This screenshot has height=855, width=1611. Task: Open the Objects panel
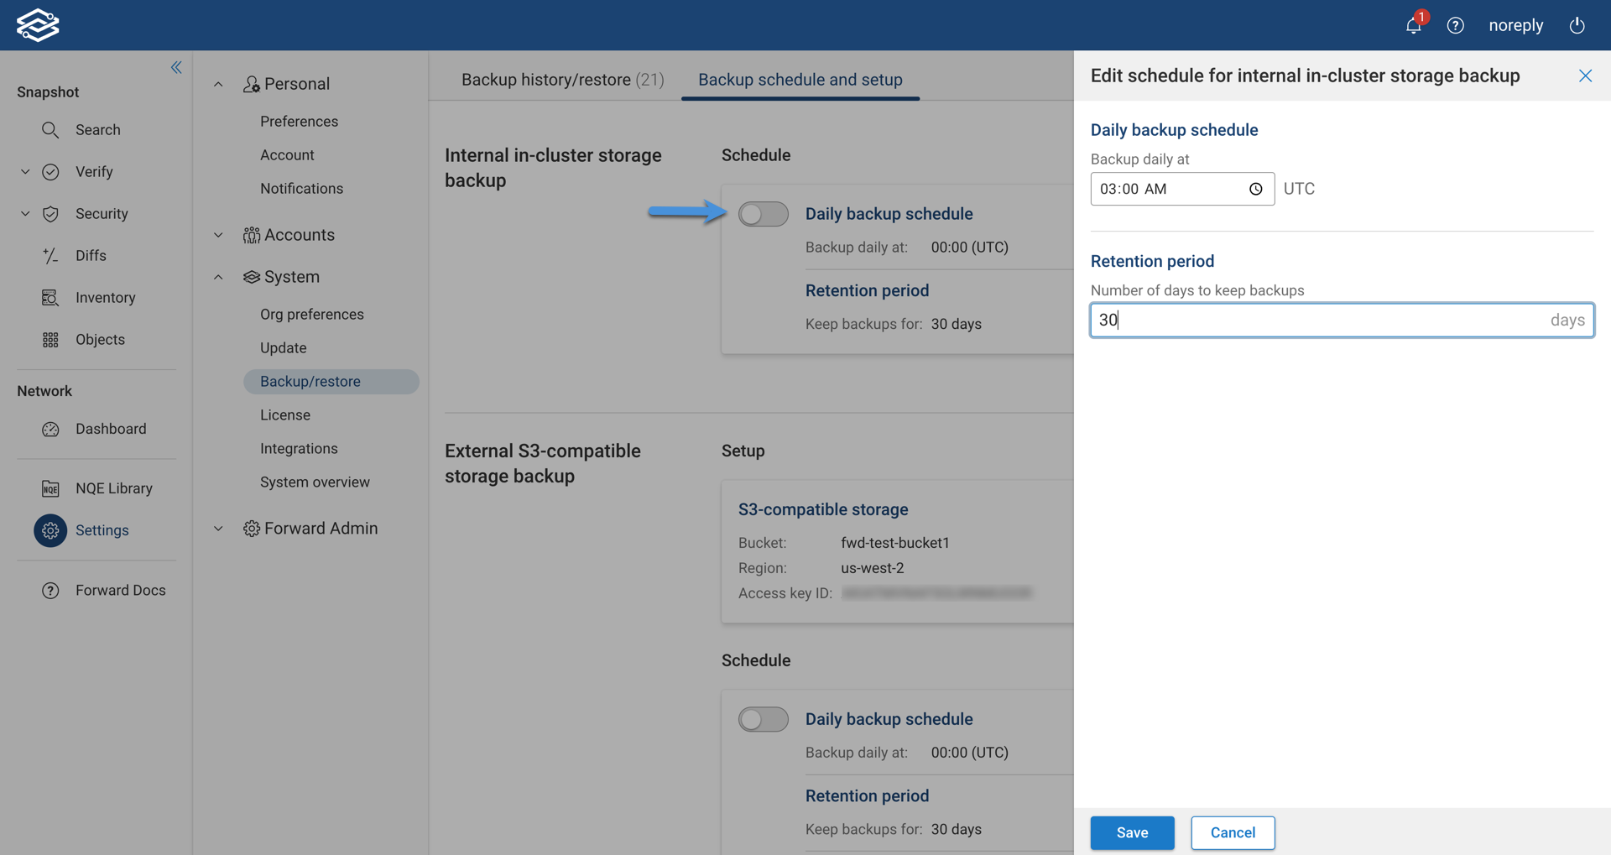pyautogui.click(x=100, y=339)
